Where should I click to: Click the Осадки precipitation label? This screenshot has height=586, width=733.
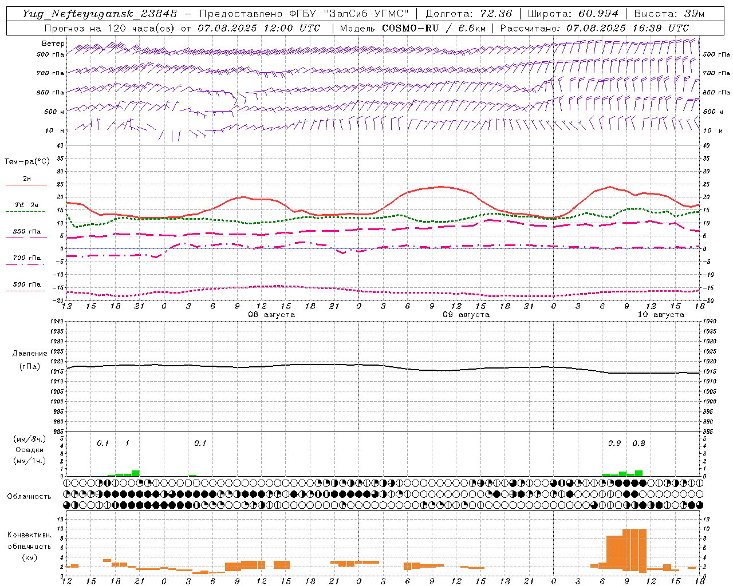pos(30,450)
